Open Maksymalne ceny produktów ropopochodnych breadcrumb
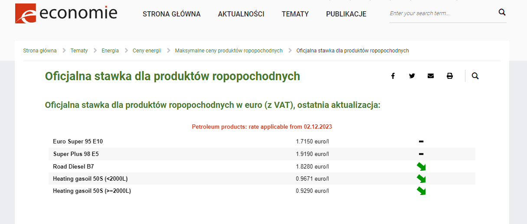 click(x=229, y=51)
